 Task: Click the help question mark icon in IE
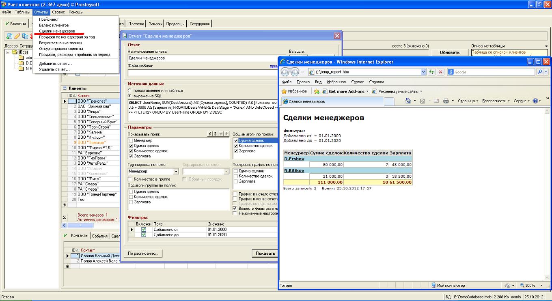click(535, 101)
